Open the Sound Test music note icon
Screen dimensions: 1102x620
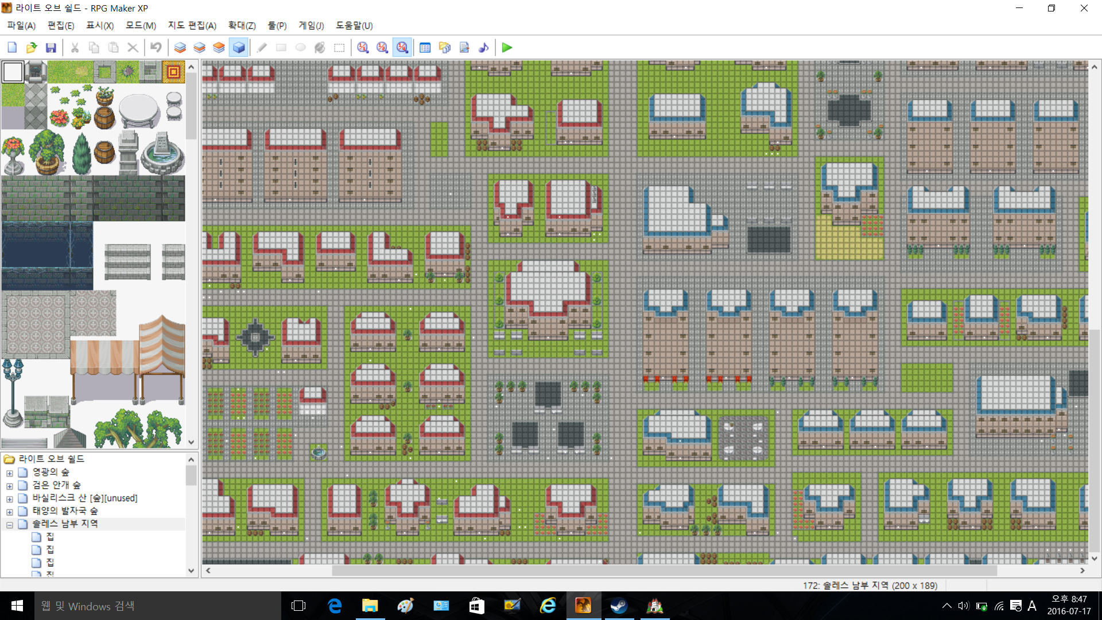(x=484, y=48)
